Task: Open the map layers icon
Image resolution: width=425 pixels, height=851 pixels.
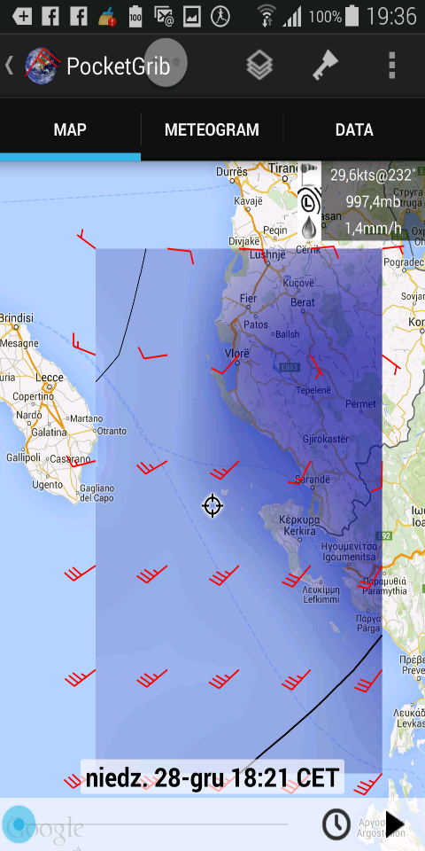Action: pos(259,66)
